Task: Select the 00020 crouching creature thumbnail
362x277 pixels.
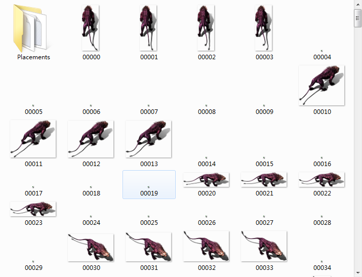Action: coord(206,180)
